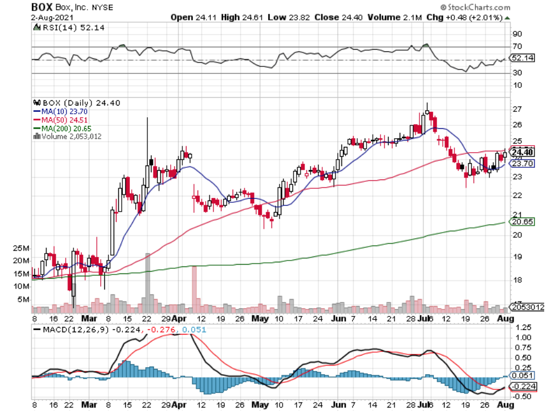The image size is (550, 415).
Task: Click the 22 label on the price axis
Action: [x=517, y=196]
